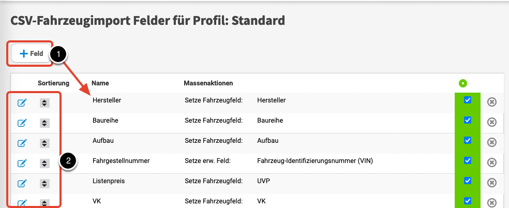Screen dimensions: 509x208
Task: Edit the Baureihe field entry
Action: [22, 123]
